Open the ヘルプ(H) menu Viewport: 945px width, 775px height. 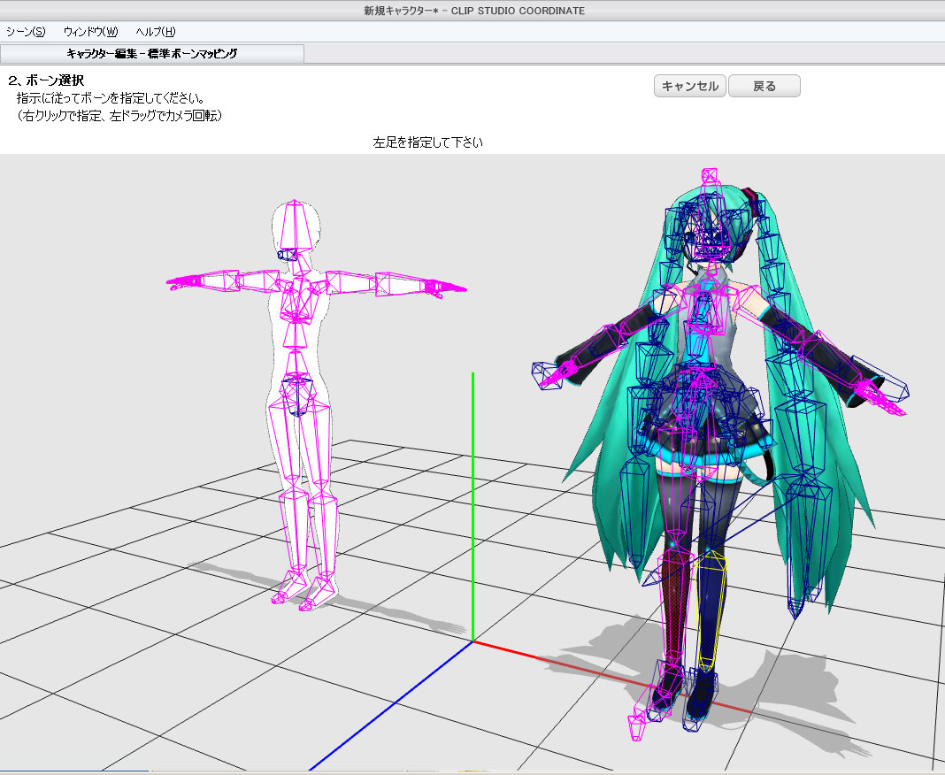(156, 32)
